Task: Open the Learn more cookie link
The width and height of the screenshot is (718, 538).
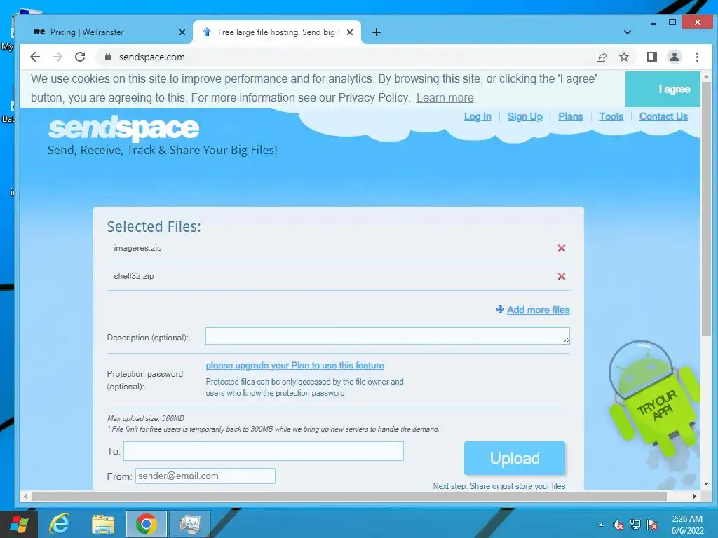Action: [445, 97]
